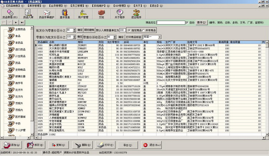Go to first record navigation arrow
The width and height of the screenshot is (269, 156).
(x=4, y=22)
